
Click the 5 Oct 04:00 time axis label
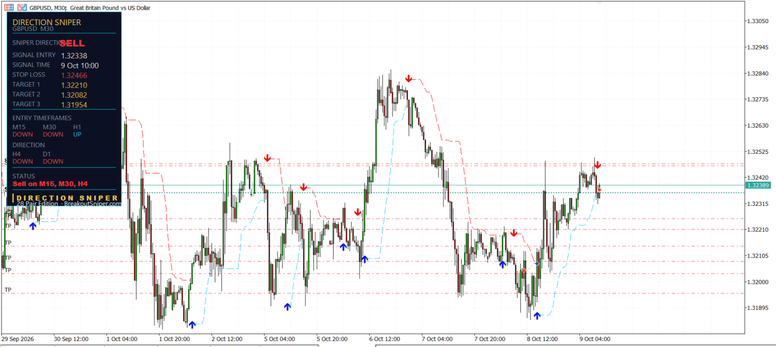click(279, 339)
